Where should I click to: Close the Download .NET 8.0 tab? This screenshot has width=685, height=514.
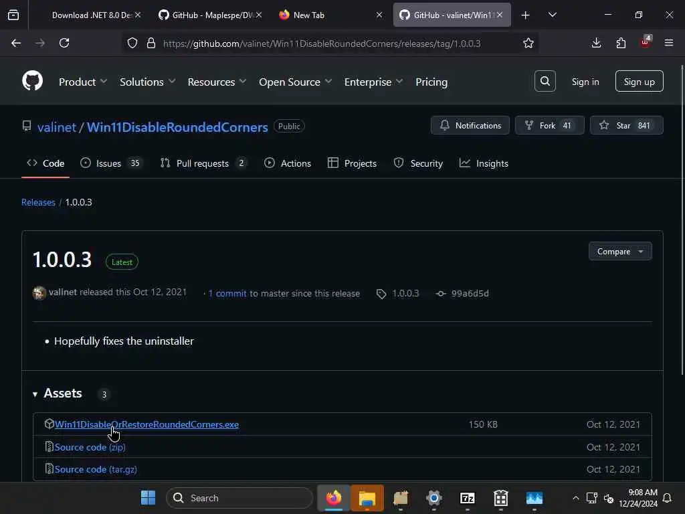[138, 15]
